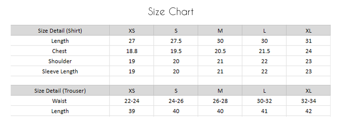Click the Size Chart title
The image size is (339, 130).
coord(171,12)
